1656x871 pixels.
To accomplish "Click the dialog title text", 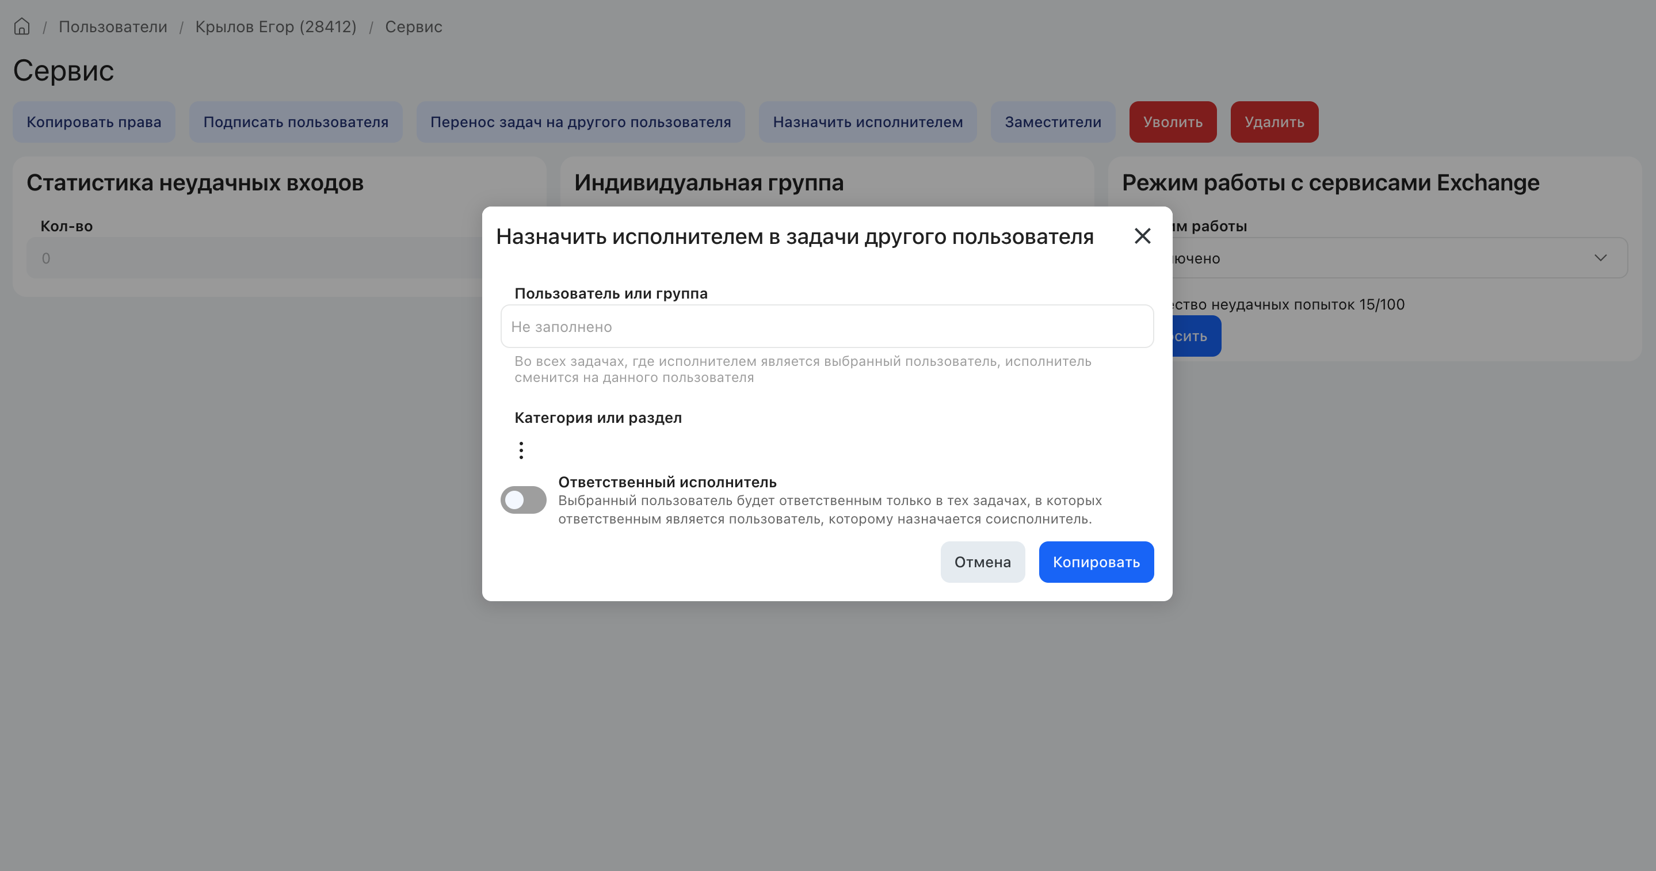I will (x=795, y=236).
